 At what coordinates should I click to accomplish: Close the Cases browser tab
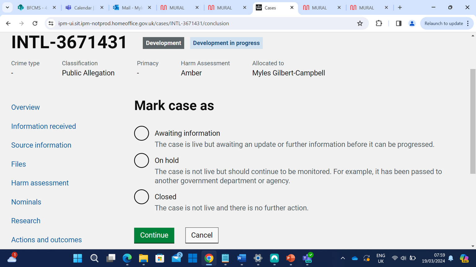(x=292, y=8)
